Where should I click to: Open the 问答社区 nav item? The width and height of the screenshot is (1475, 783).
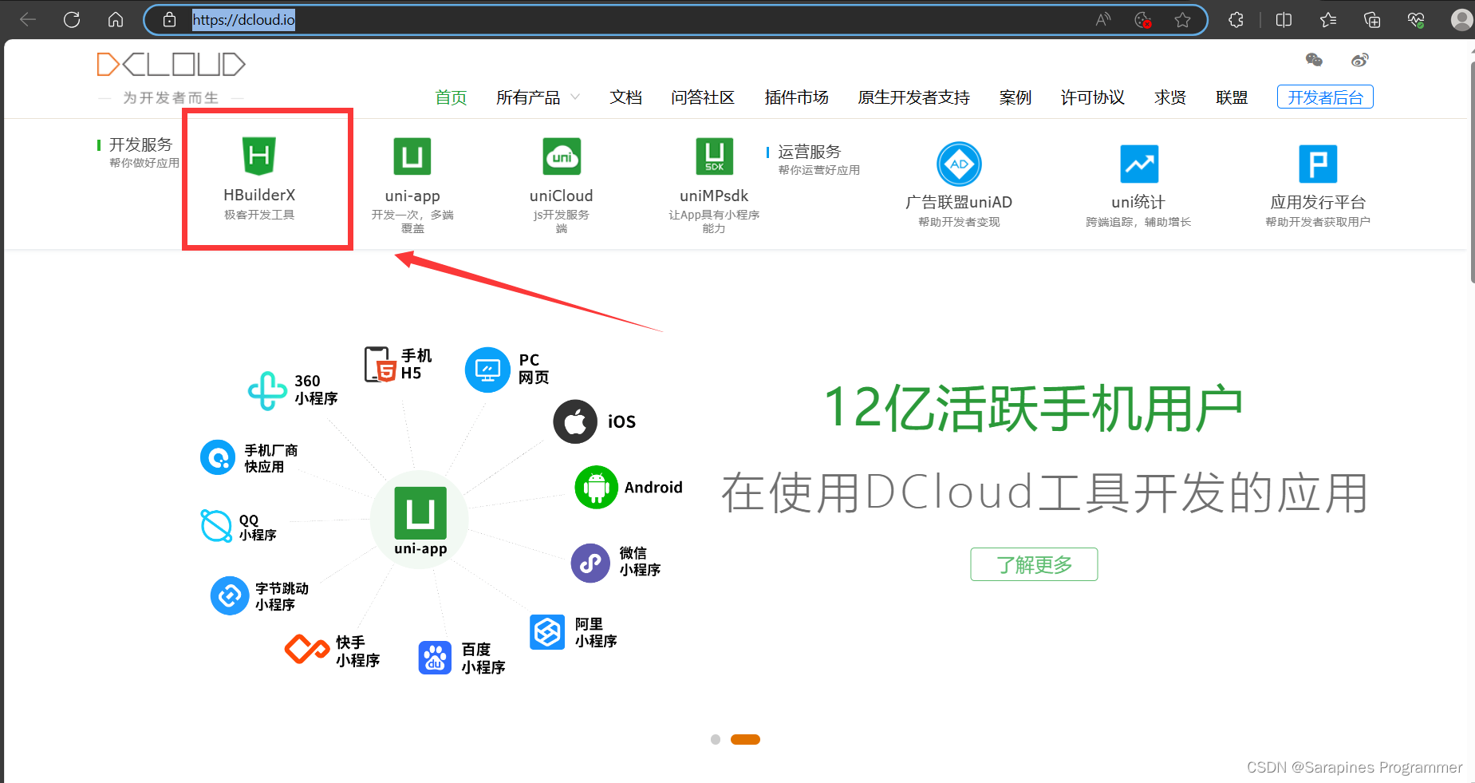(x=703, y=97)
